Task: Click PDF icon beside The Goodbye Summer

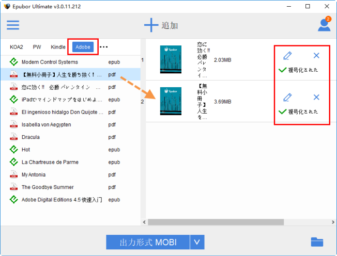Action: click(14, 187)
